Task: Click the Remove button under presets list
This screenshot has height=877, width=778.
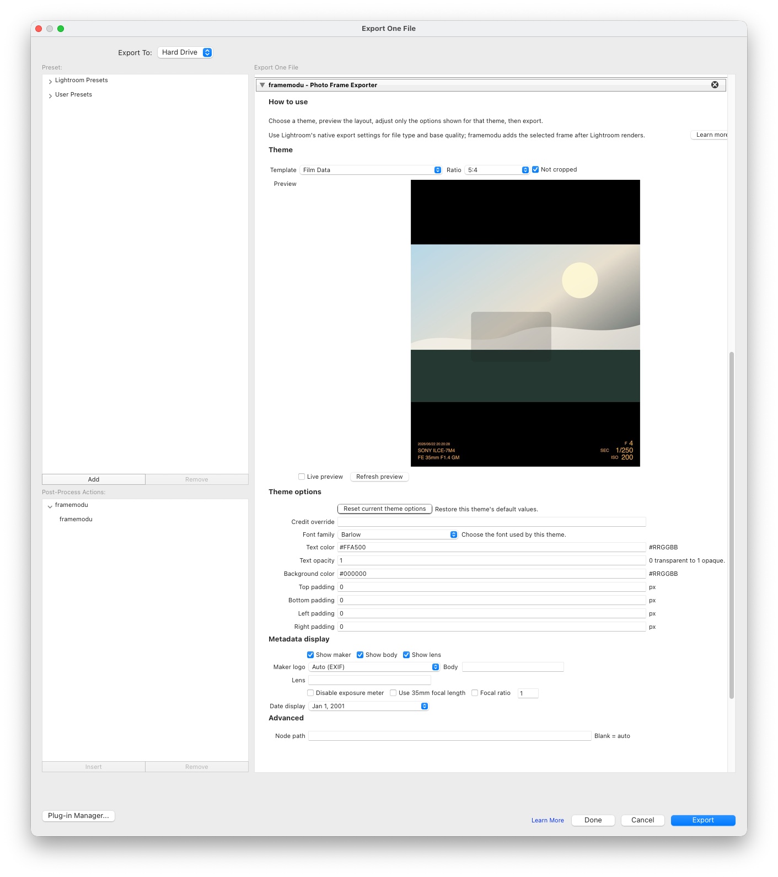Action: [x=197, y=479]
